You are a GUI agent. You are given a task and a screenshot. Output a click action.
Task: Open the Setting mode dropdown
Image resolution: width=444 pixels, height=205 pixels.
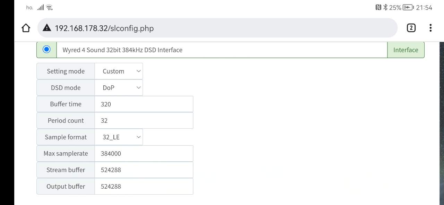(119, 71)
